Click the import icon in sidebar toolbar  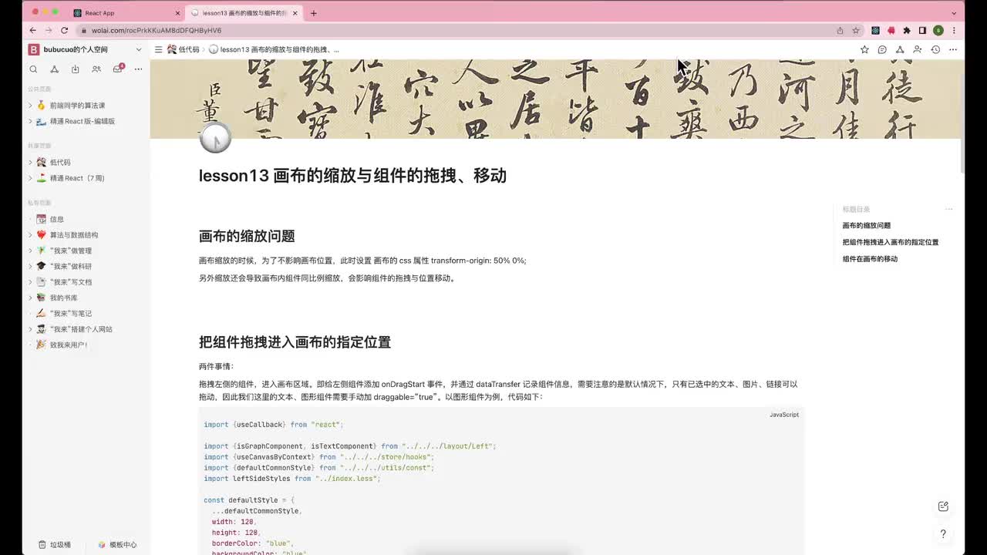(75, 69)
